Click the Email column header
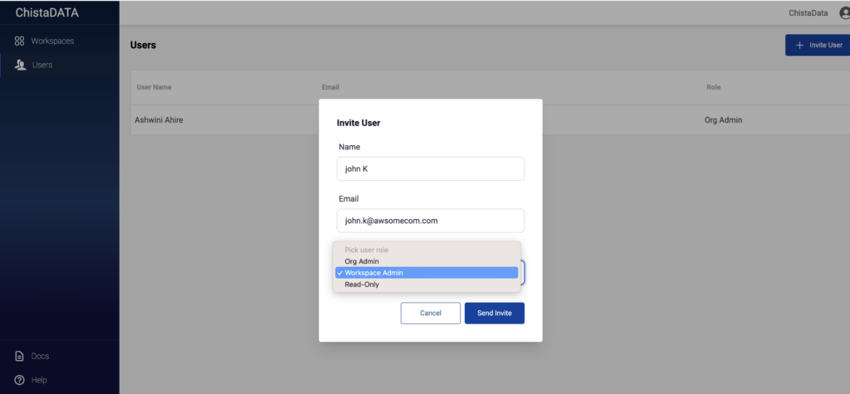Screen dimensions: 850x394 (x=330, y=87)
